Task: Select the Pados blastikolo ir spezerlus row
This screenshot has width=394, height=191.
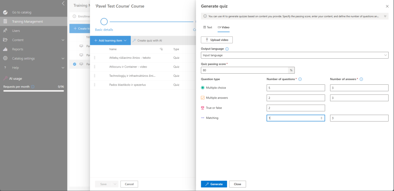Action: pyautogui.click(x=143, y=85)
